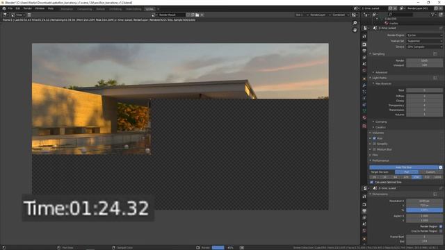Viewport: 445px width, 250px height.
Task: Select tile size 1024
Action: pos(437,177)
